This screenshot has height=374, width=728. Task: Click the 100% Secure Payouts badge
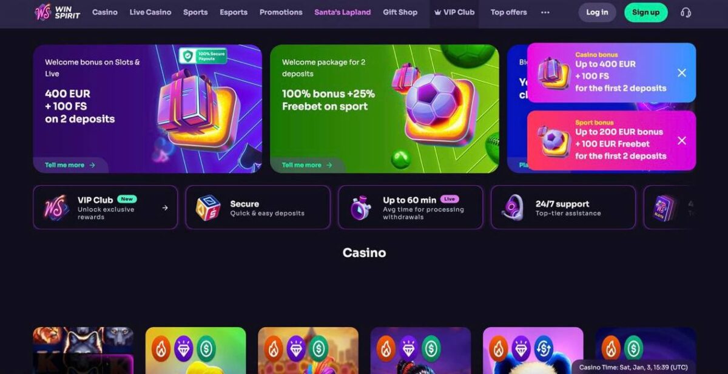(203, 56)
